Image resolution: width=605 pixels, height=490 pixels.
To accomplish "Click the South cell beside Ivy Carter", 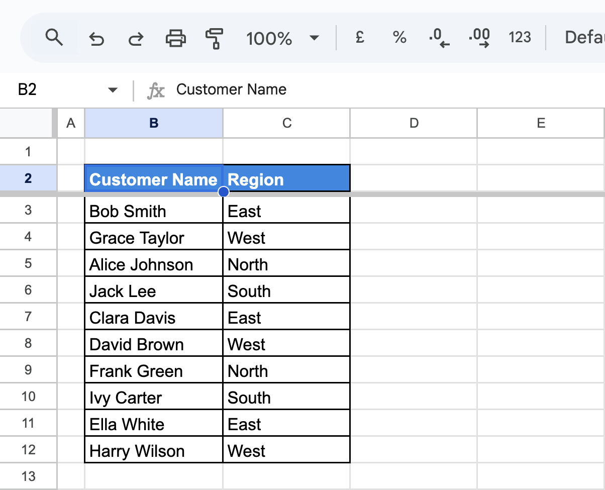I will (x=286, y=397).
